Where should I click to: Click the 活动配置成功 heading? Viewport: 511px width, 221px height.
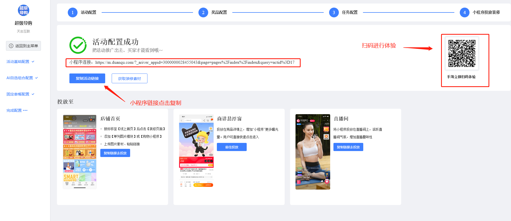pos(115,42)
